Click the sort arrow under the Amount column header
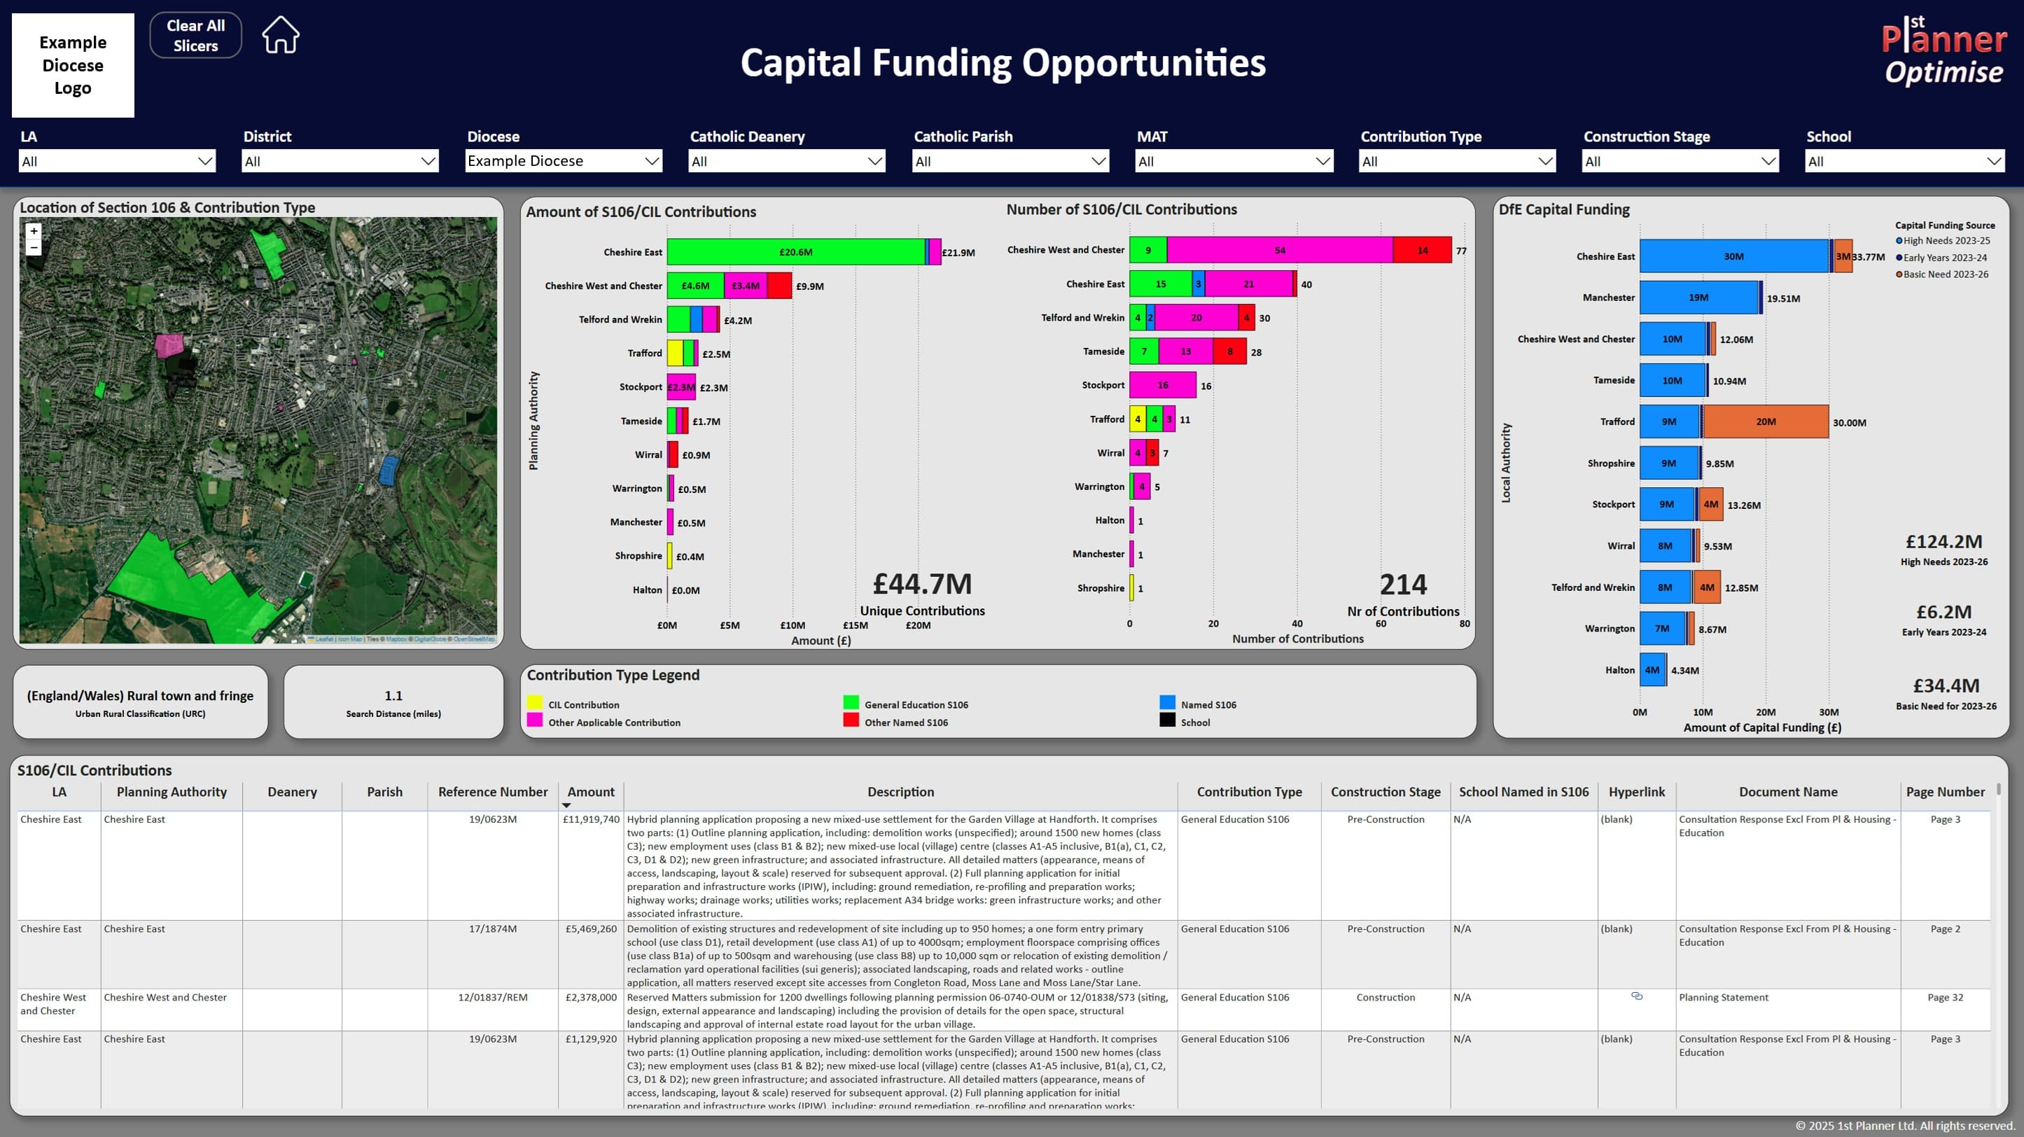Image resolution: width=2024 pixels, height=1137 pixels. (x=566, y=805)
